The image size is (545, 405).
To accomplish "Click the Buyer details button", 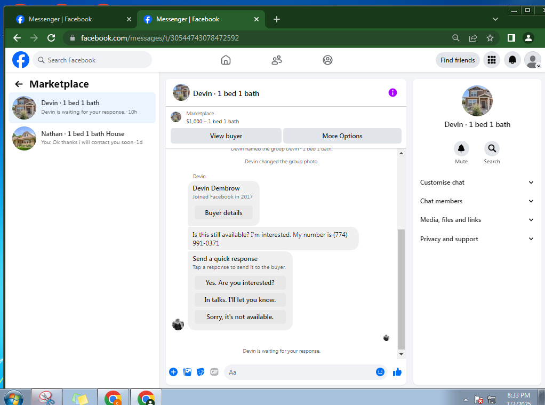I will coord(223,212).
